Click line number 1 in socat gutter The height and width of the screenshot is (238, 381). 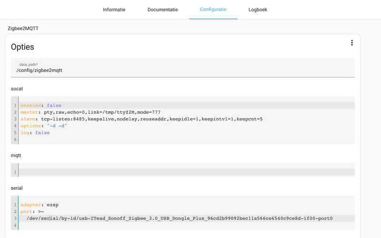click(15, 106)
